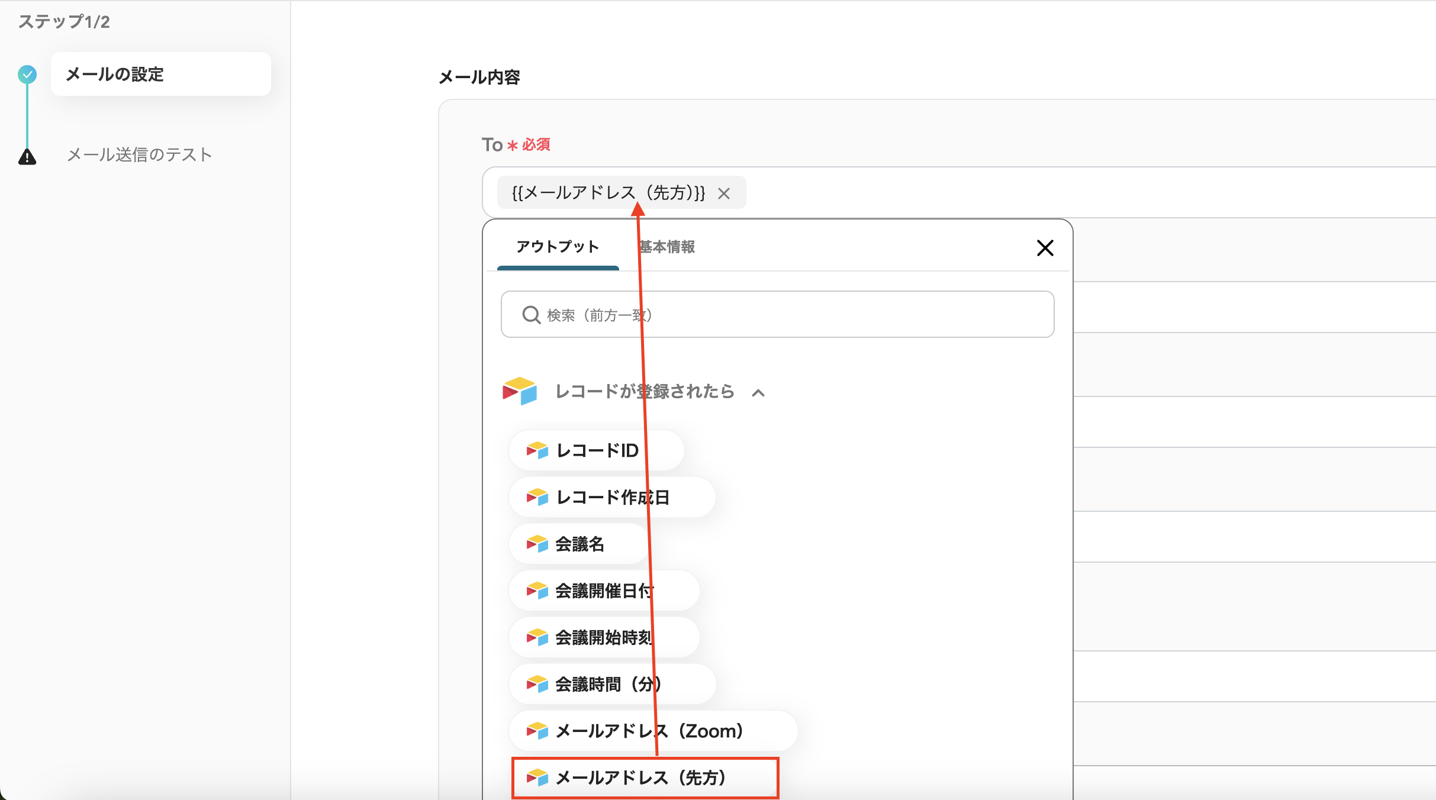1436x800 pixels.
Task: Collapse the レコードが登録されたら section chevron
Action: tap(758, 393)
